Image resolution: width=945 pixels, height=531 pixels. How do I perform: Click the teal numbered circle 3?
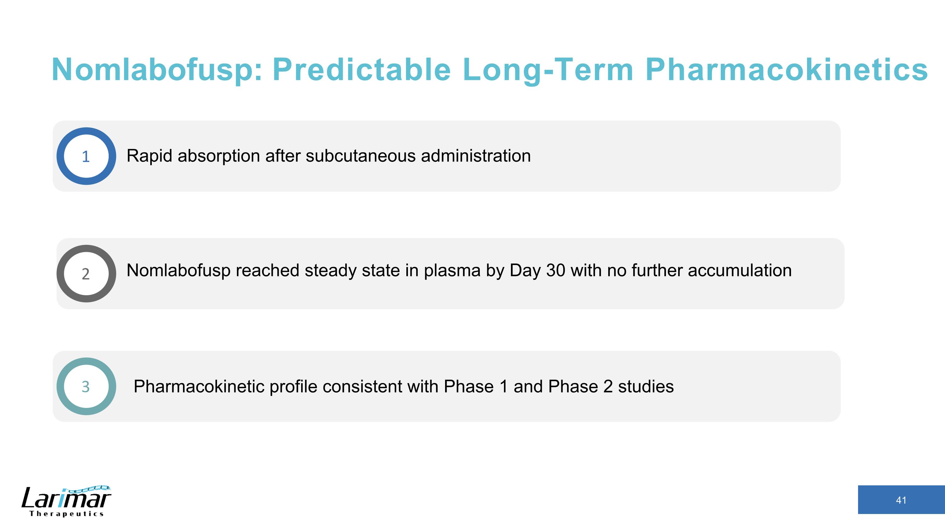[86, 386]
